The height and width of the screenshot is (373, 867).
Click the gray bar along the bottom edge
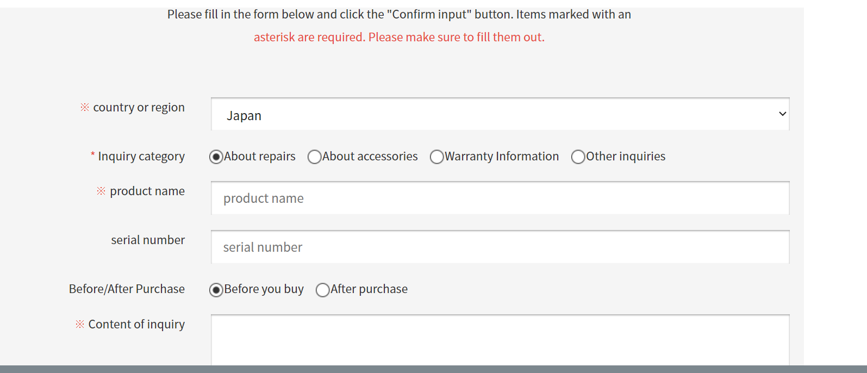433,369
